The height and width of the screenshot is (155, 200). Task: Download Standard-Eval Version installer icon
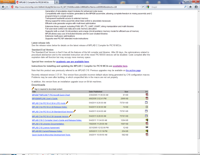pyautogui.click(x=146, y=111)
